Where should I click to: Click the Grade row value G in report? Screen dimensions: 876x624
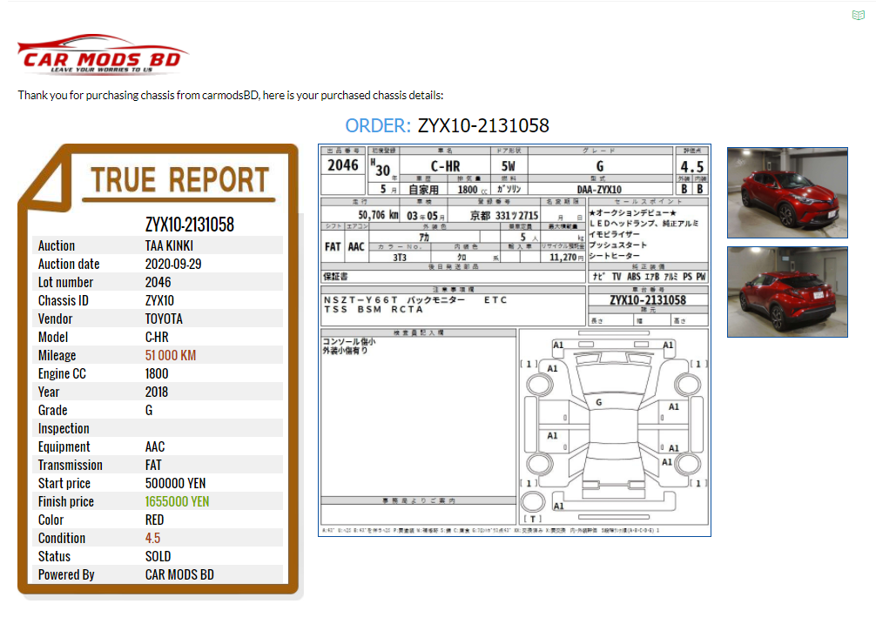(x=149, y=410)
